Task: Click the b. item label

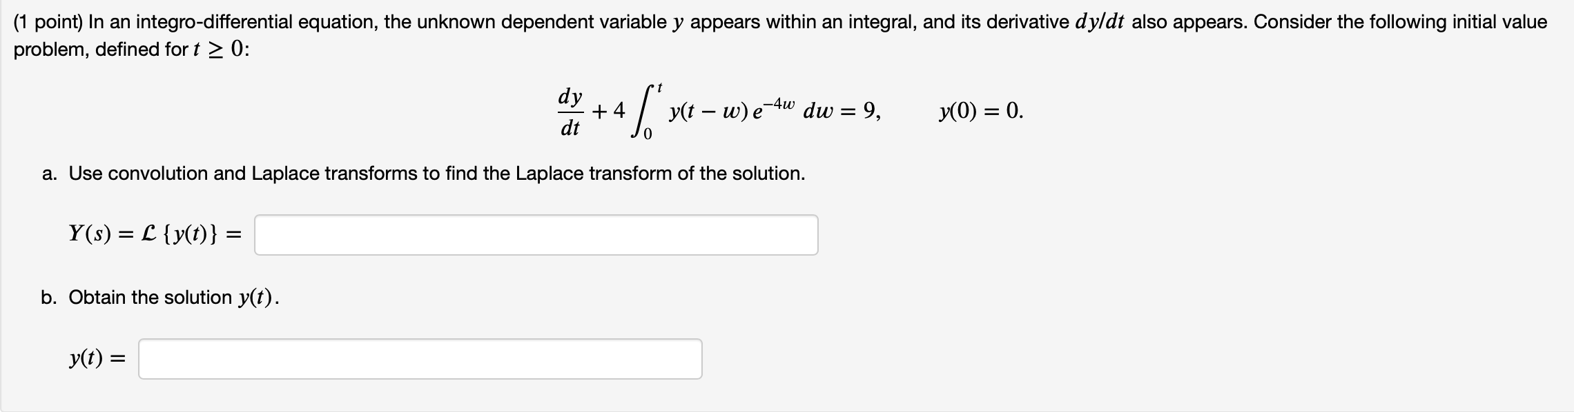Action: tap(49, 298)
